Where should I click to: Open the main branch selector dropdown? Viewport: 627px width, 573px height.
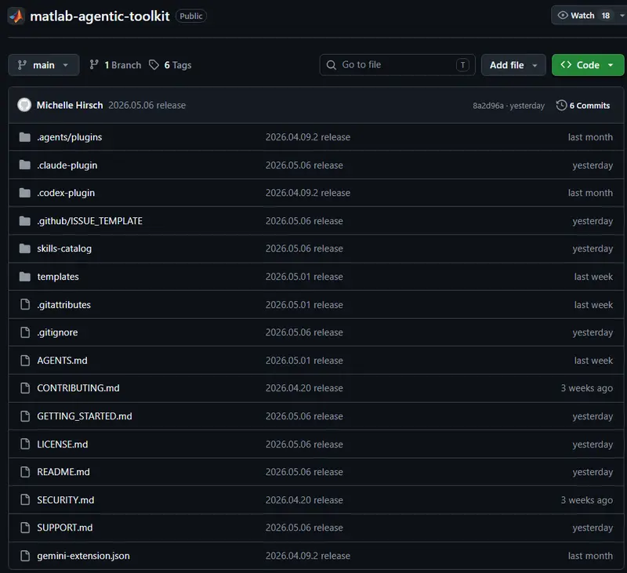click(x=44, y=65)
